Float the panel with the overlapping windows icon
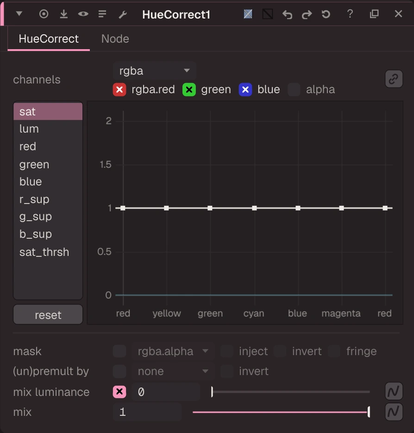The width and height of the screenshot is (414, 433). (x=374, y=14)
